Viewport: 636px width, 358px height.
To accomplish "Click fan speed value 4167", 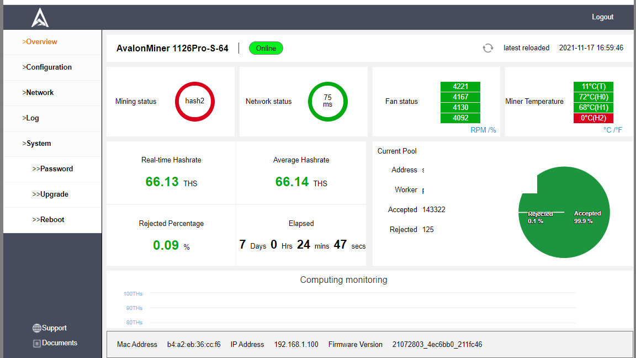I will pyautogui.click(x=460, y=97).
